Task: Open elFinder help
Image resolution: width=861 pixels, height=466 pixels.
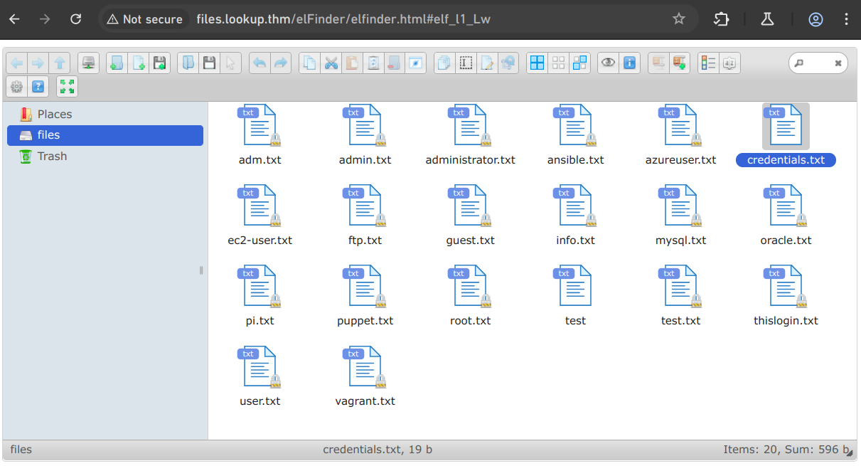Action: point(38,87)
